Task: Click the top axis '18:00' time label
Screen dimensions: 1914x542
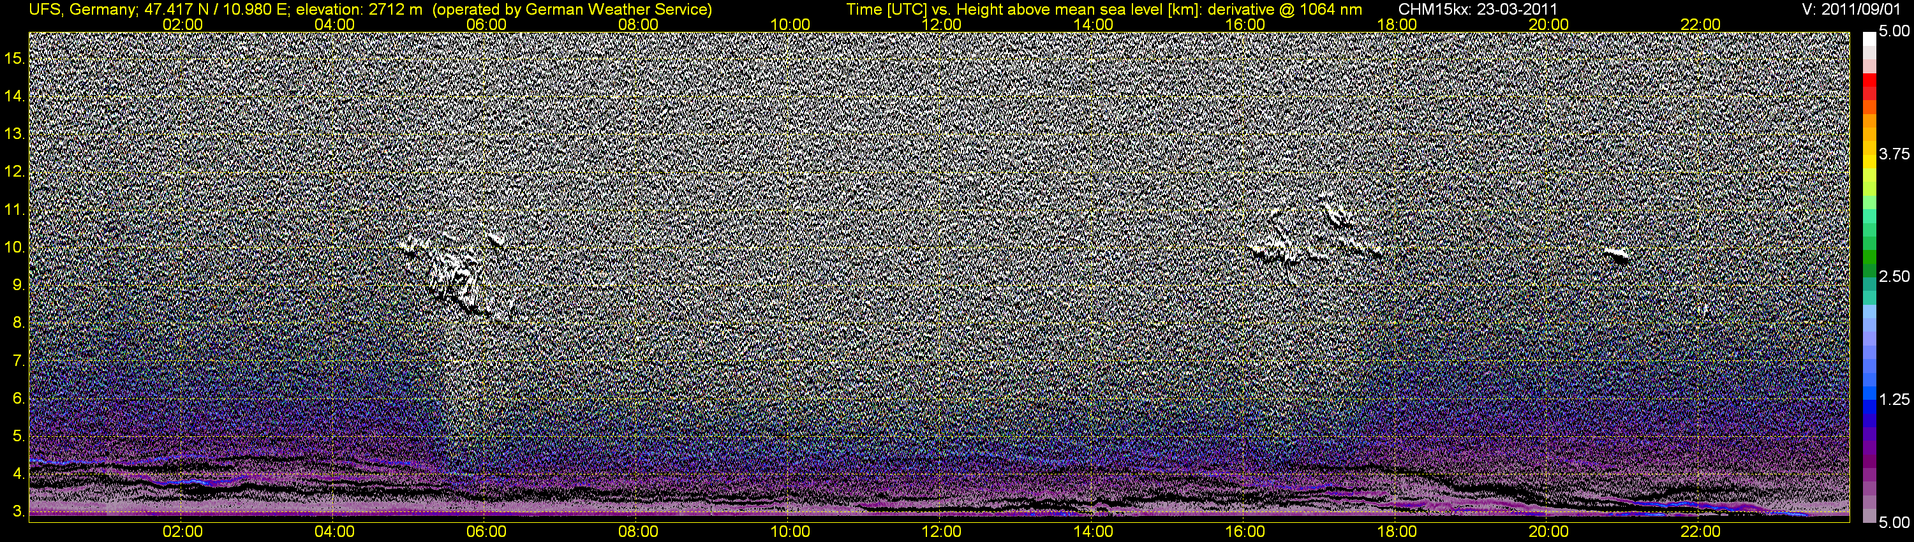Action: tap(1397, 24)
